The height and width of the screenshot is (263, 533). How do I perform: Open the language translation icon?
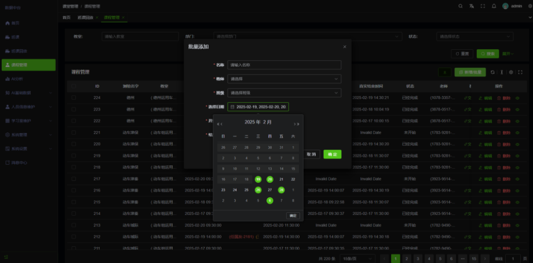(472, 6)
